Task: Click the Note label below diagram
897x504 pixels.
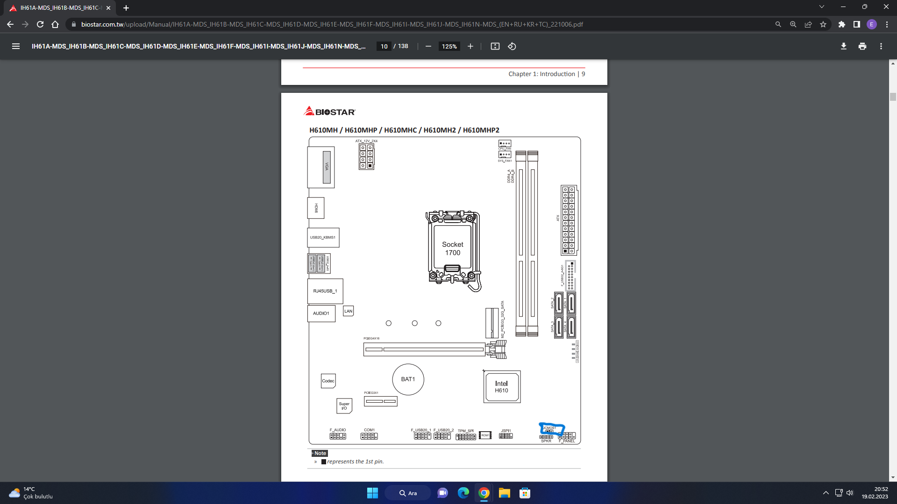Action: pos(320,453)
